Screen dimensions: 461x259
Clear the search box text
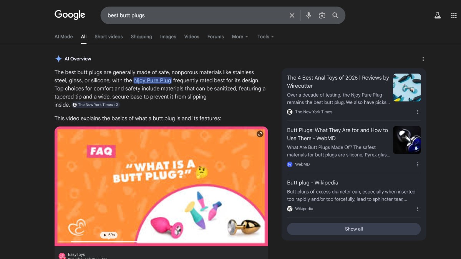coord(292,15)
